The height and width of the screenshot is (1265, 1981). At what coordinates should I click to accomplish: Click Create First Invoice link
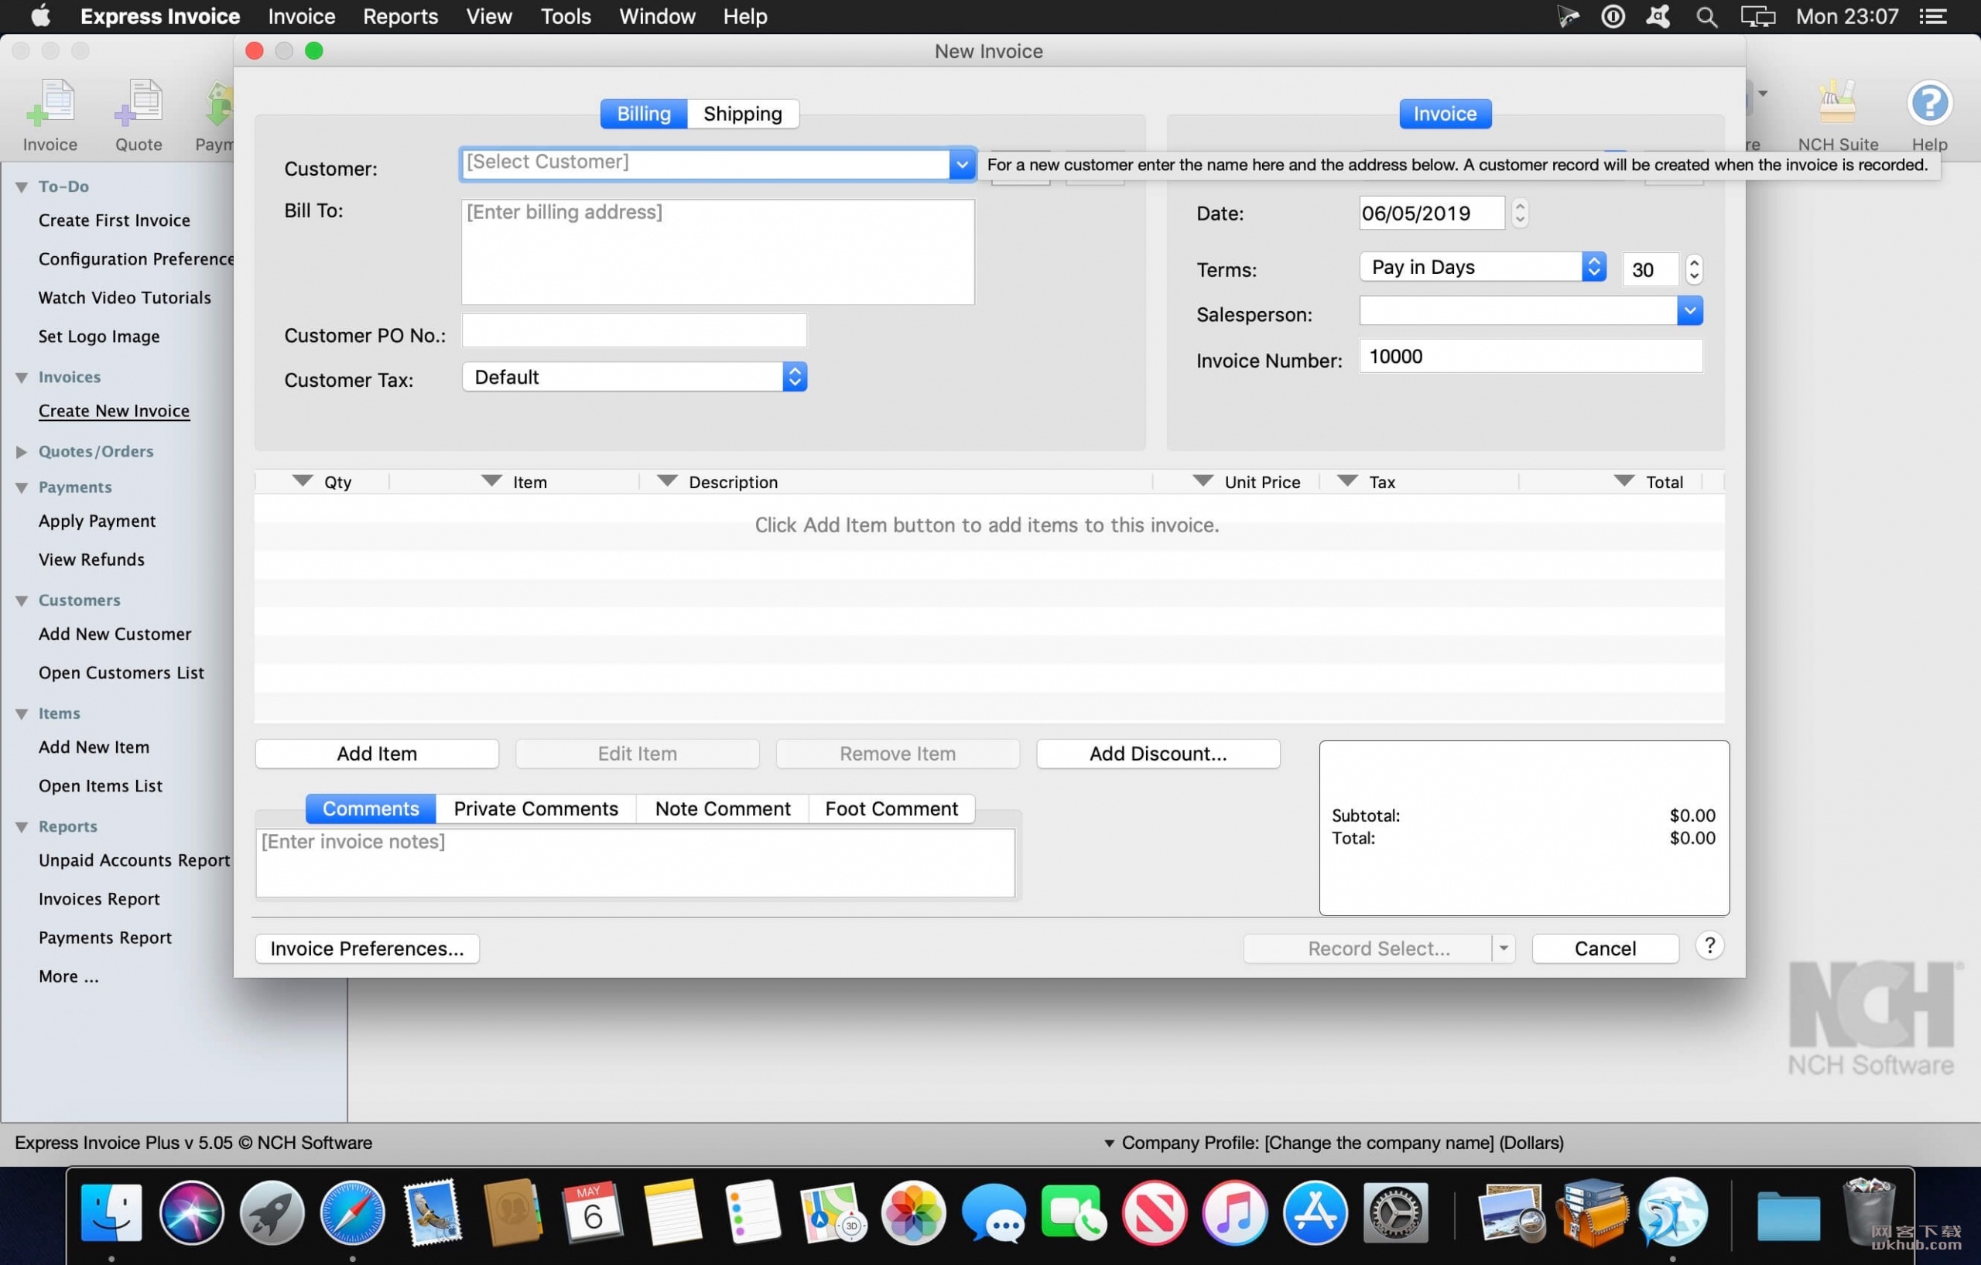pos(115,221)
